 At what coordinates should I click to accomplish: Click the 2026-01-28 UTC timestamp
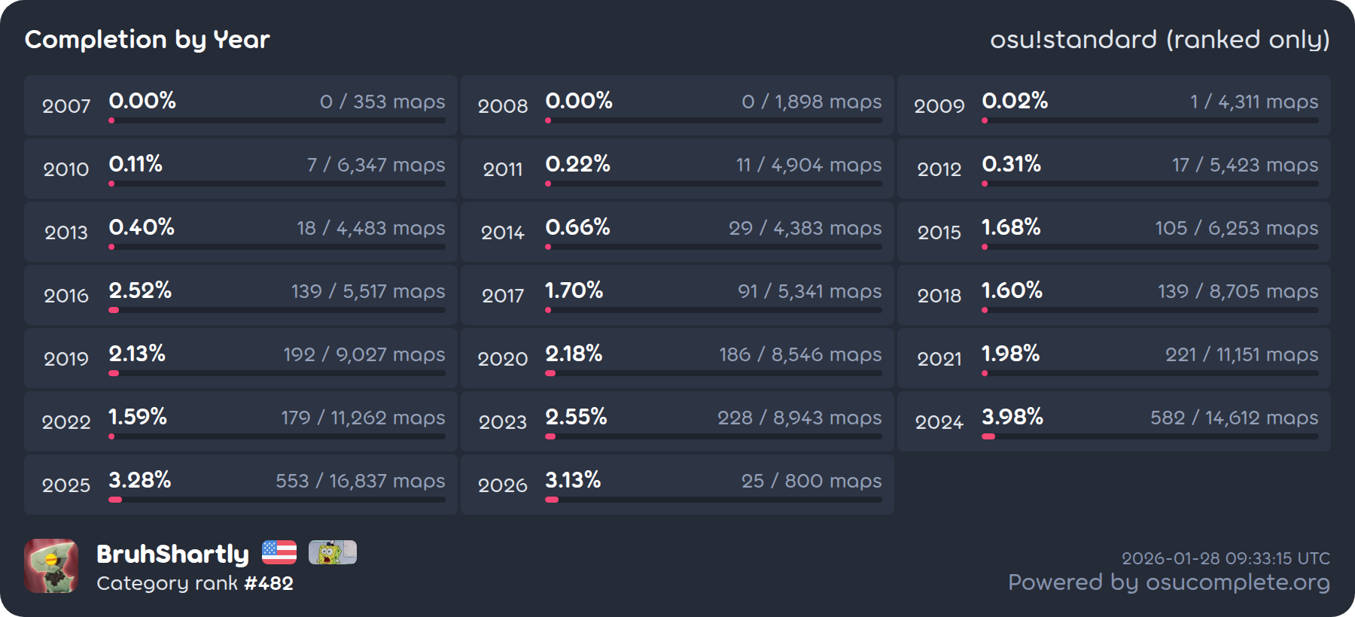[x=1226, y=558]
